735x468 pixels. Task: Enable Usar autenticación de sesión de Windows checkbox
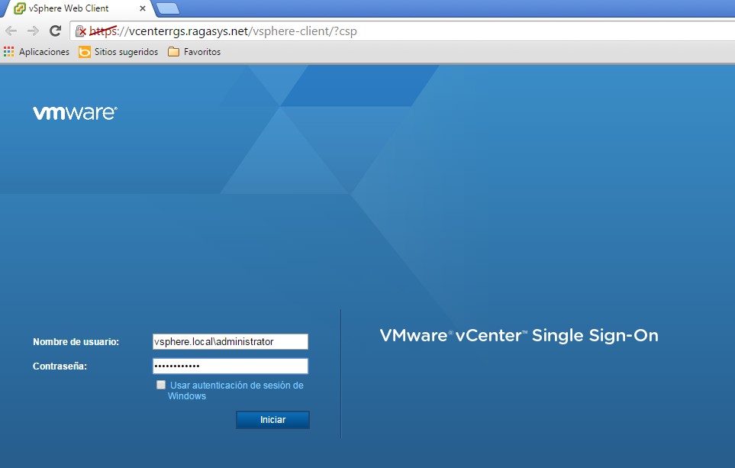tap(161, 385)
